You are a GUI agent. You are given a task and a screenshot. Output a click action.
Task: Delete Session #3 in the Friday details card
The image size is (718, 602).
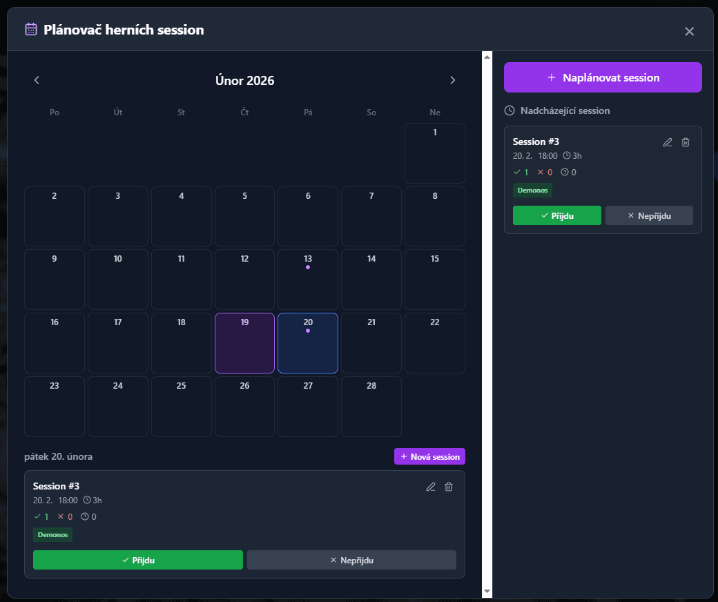click(449, 487)
